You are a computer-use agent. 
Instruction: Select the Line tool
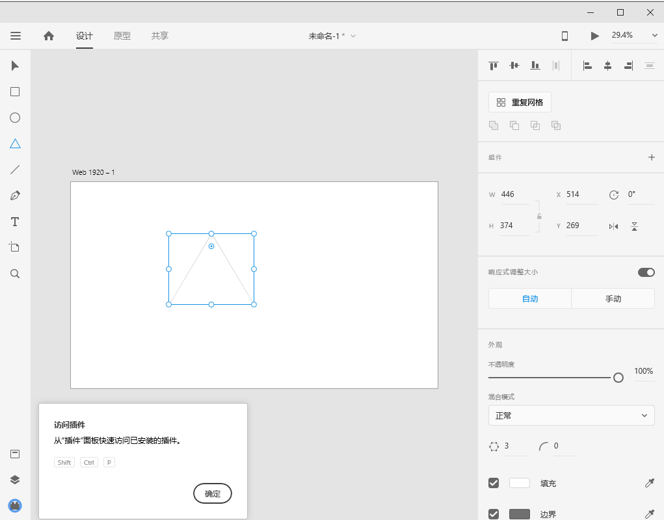(15, 170)
